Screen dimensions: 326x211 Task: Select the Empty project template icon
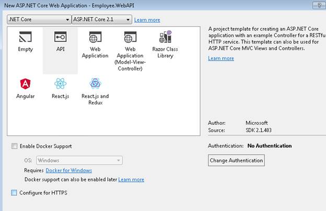tap(26, 37)
